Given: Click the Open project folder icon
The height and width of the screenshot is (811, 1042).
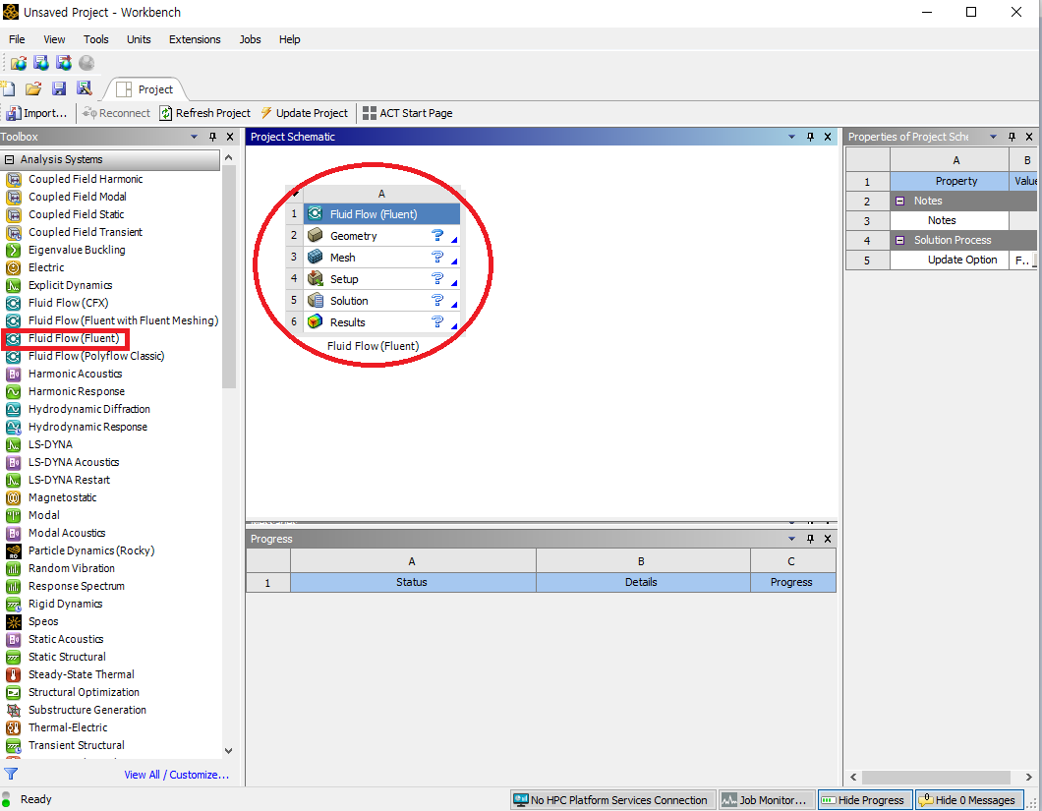Looking at the screenshot, I should [33, 88].
